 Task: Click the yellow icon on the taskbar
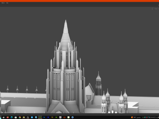52,117
